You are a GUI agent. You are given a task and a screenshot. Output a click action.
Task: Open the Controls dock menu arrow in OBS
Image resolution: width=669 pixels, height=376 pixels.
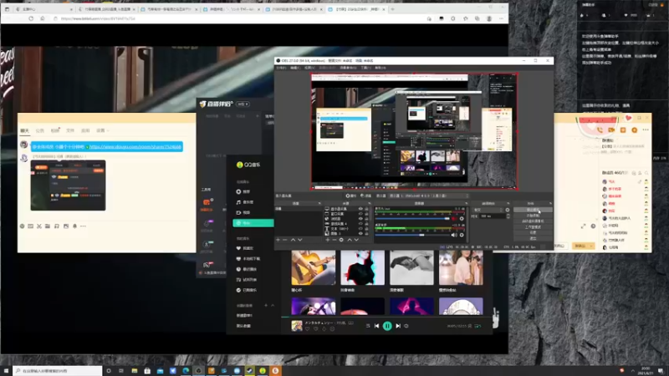click(550, 203)
